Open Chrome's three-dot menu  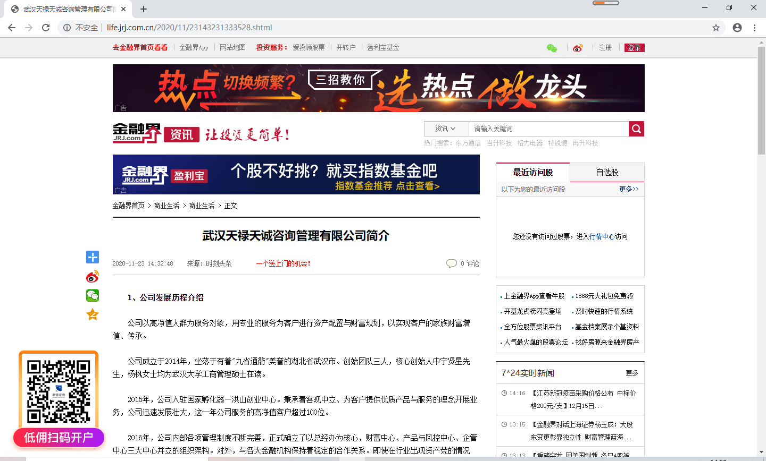pyautogui.click(x=754, y=28)
